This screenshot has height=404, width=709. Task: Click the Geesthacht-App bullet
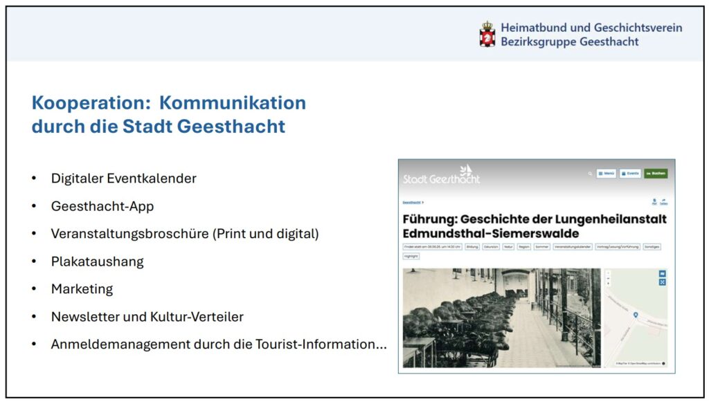[102, 206]
